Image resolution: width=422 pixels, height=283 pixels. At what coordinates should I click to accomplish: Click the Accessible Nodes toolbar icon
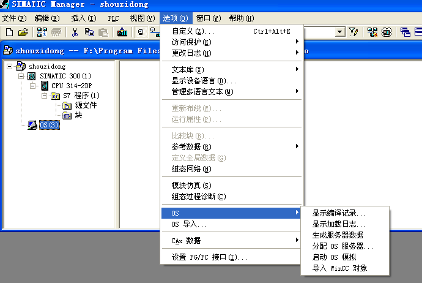(42, 32)
